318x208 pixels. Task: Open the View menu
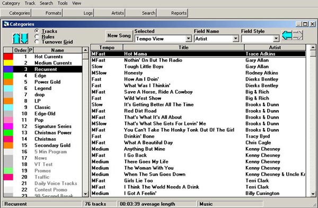[77, 3]
